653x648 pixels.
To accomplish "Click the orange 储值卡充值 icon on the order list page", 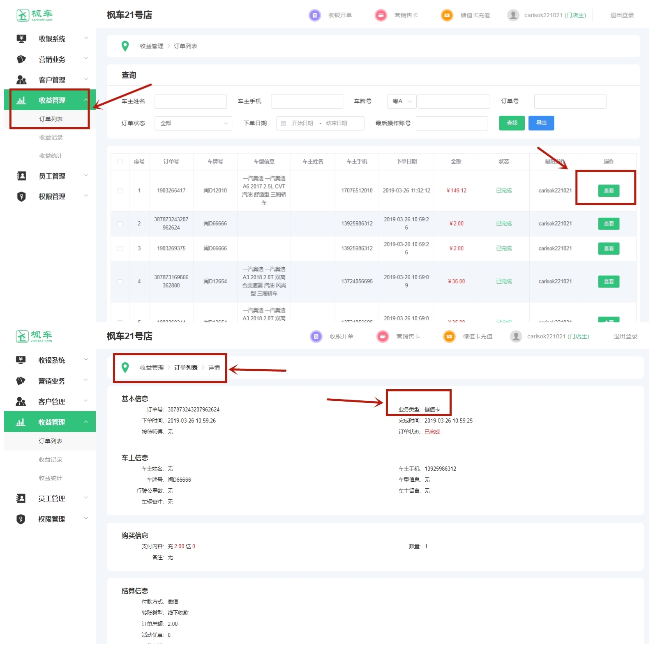I will [x=447, y=15].
